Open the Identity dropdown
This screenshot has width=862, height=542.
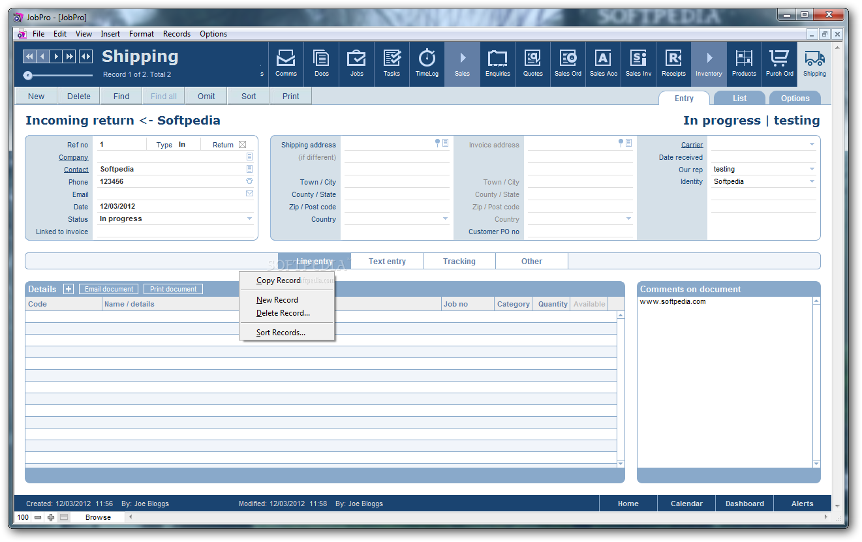(x=812, y=182)
